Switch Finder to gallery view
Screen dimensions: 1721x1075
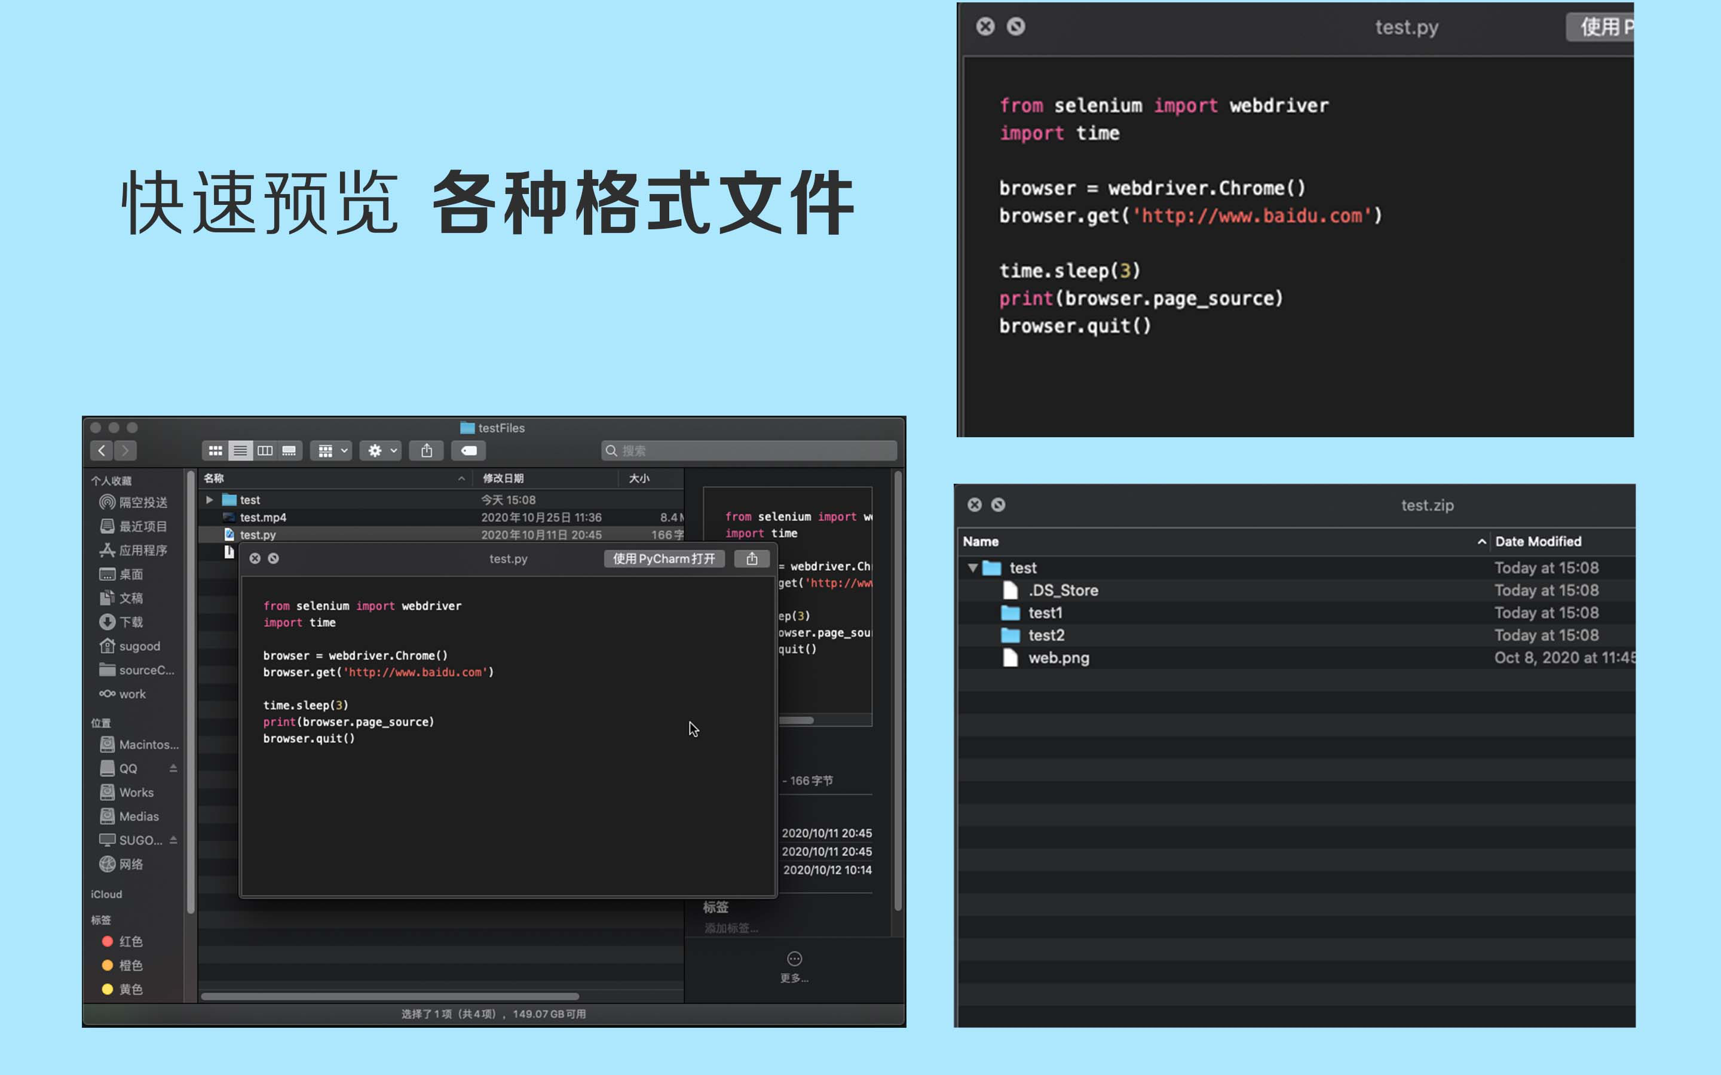289,451
